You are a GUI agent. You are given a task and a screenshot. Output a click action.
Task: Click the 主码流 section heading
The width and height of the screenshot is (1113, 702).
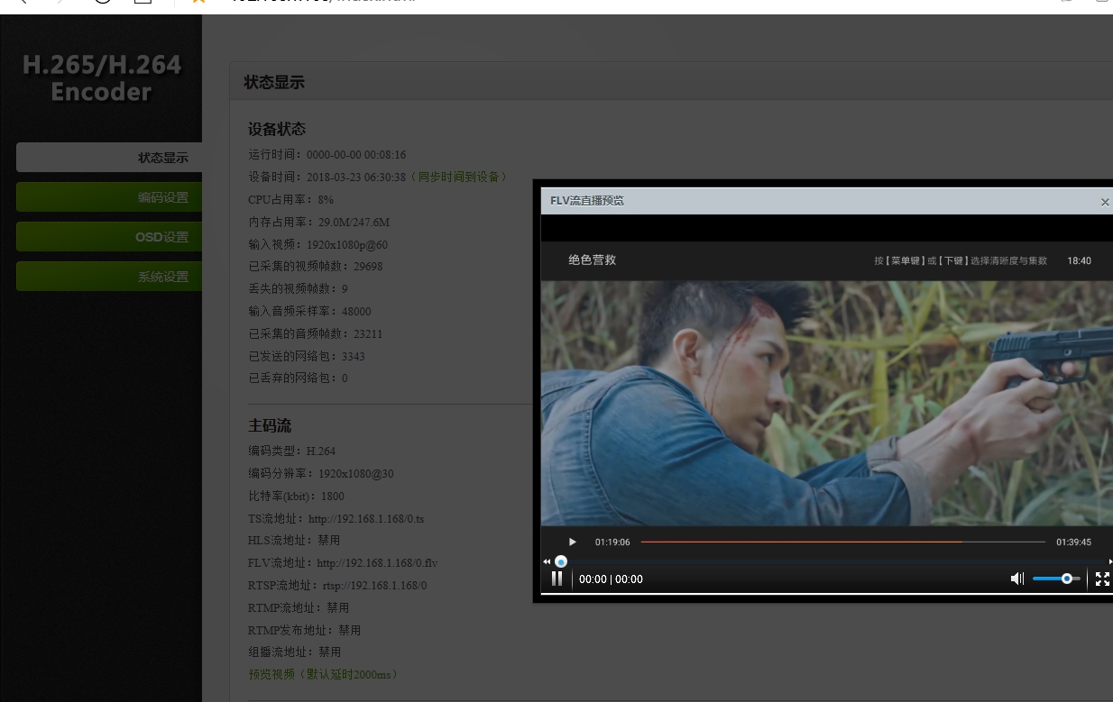(x=270, y=425)
